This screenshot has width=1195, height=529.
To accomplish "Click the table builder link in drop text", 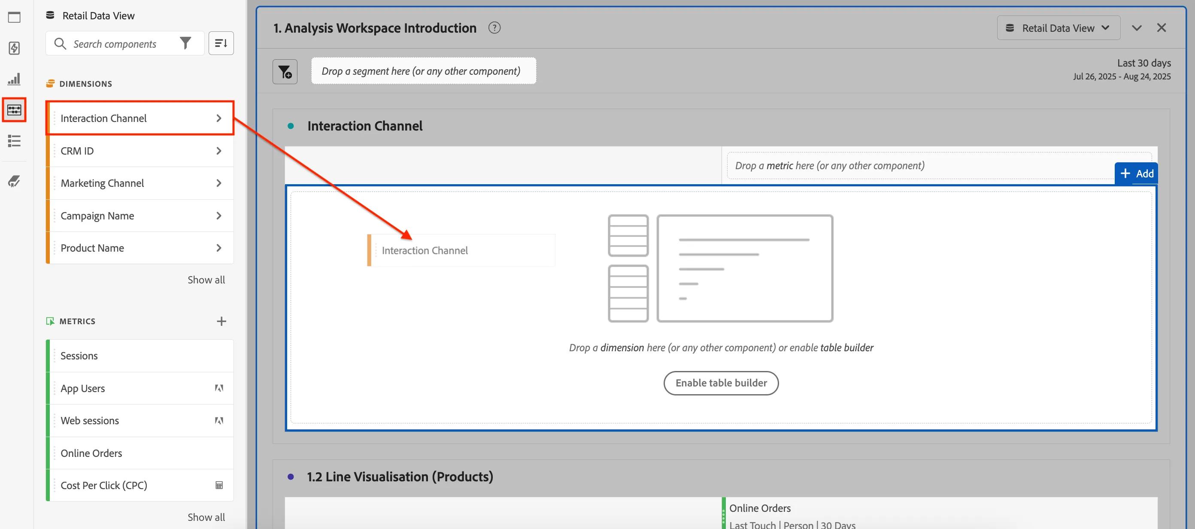I will 846,347.
